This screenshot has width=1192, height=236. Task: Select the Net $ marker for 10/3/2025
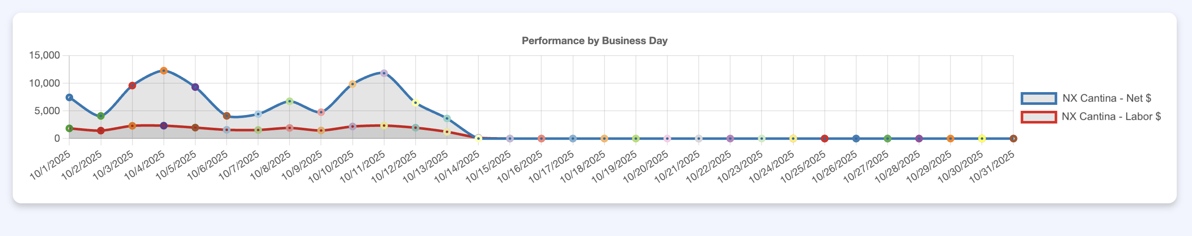pyautogui.click(x=132, y=86)
